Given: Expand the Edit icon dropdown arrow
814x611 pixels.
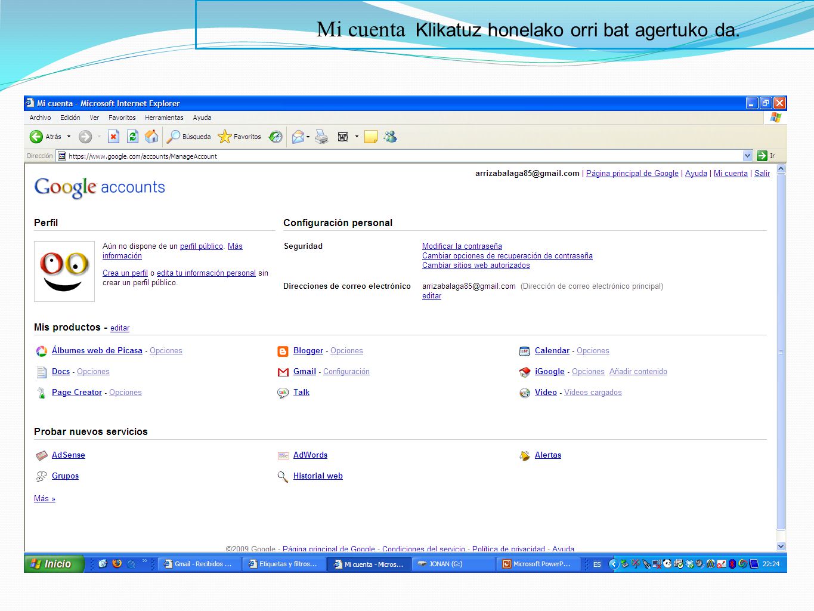Looking at the screenshot, I should coord(357,137).
